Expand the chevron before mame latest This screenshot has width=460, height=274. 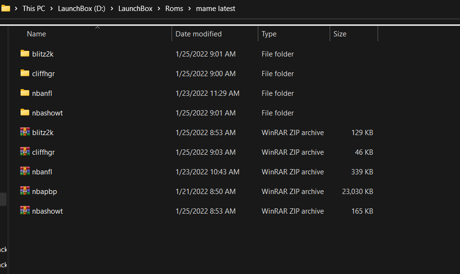[190, 9]
